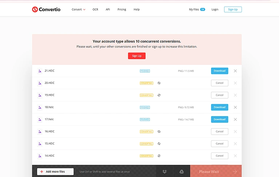The height and width of the screenshot is (177, 279).
Task: Select the 14.HEIC file name
Action: point(49,156)
